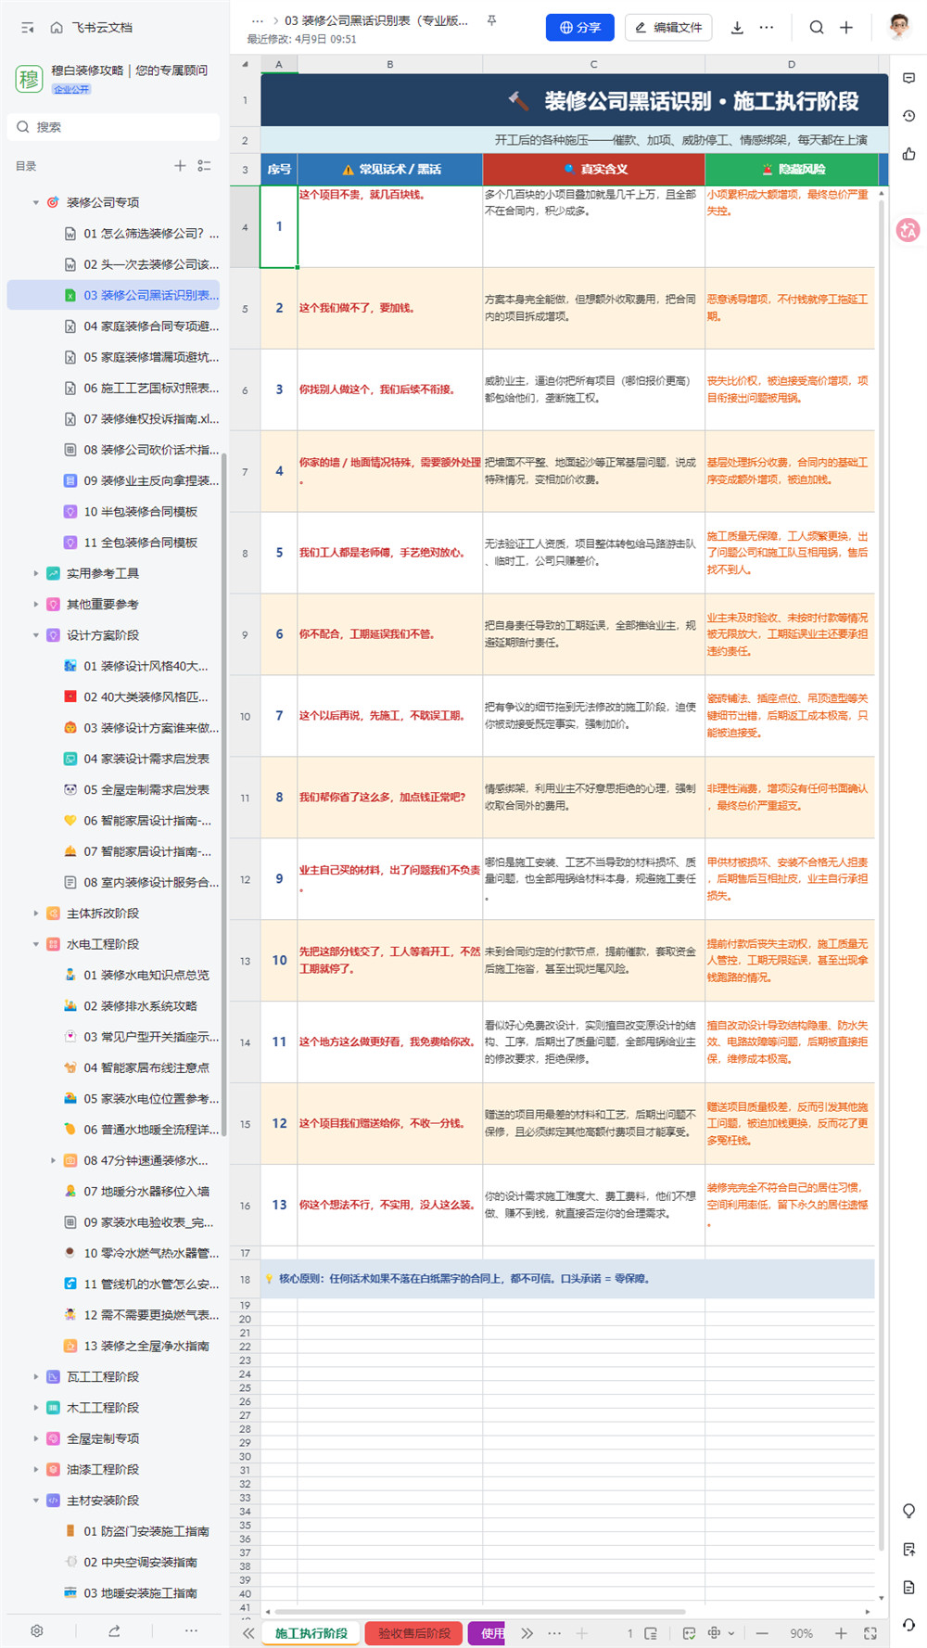
Task: Zoom out using the minus icon
Action: coord(762,1633)
